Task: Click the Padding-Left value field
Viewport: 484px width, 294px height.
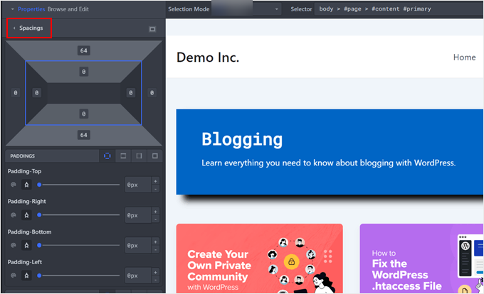Action: pyautogui.click(x=138, y=276)
